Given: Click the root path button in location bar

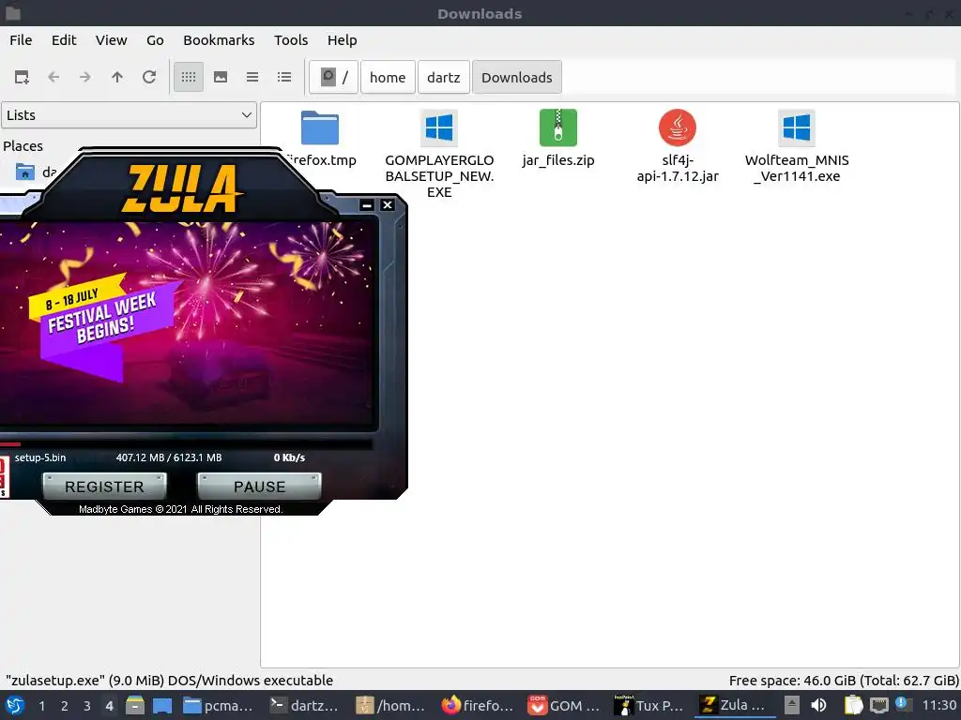Looking at the screenshot, I should coord(333,77).
